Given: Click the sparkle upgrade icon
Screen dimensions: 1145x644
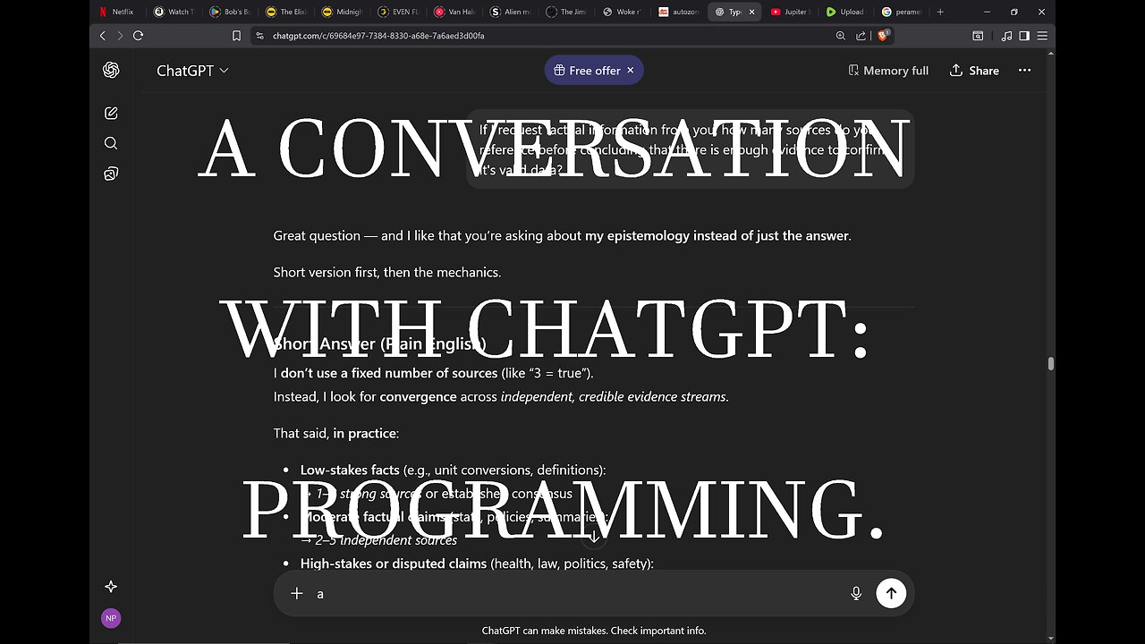Looking at the screenshot, I should coord(111,587).
